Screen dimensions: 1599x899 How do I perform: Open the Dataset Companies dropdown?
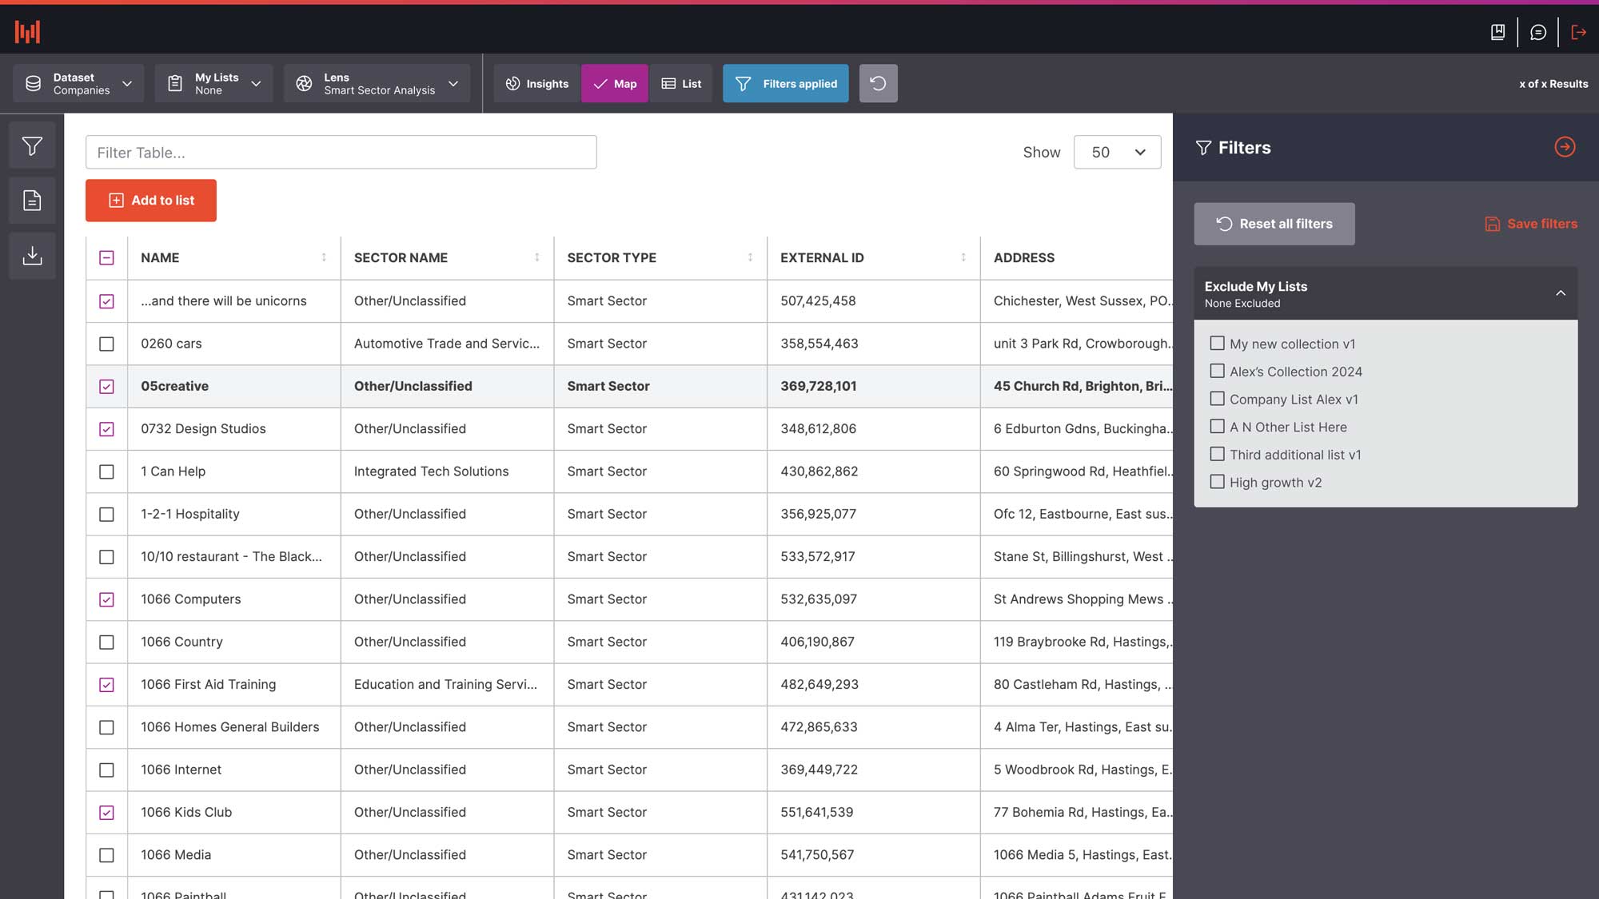point(78,83)
